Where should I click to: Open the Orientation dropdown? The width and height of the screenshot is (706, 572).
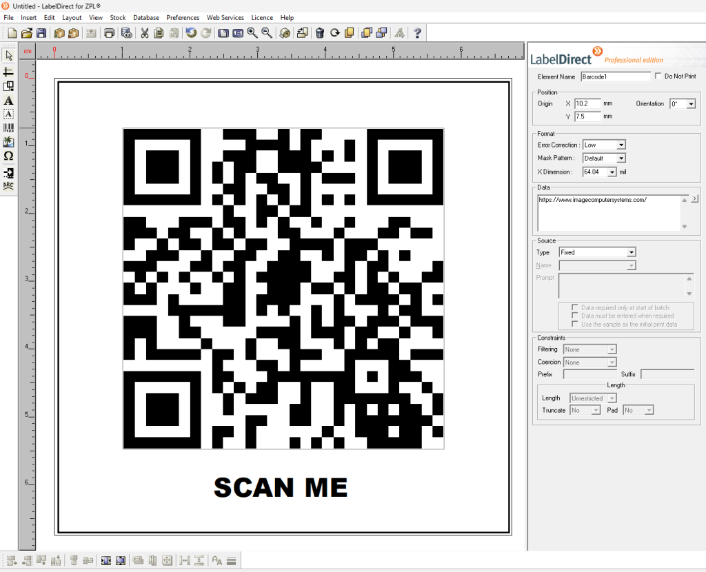691,104
